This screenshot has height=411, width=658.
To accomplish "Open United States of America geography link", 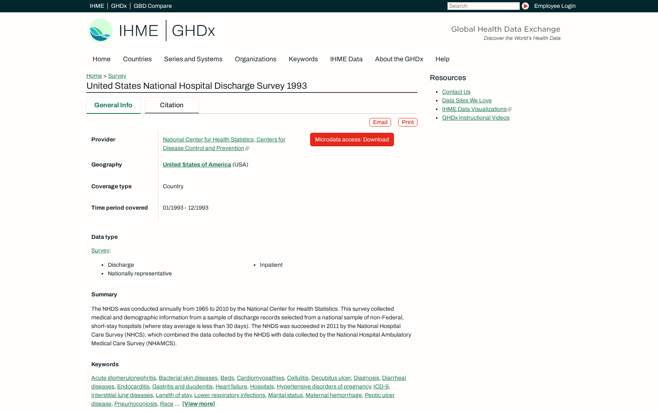I will [197, 164].
